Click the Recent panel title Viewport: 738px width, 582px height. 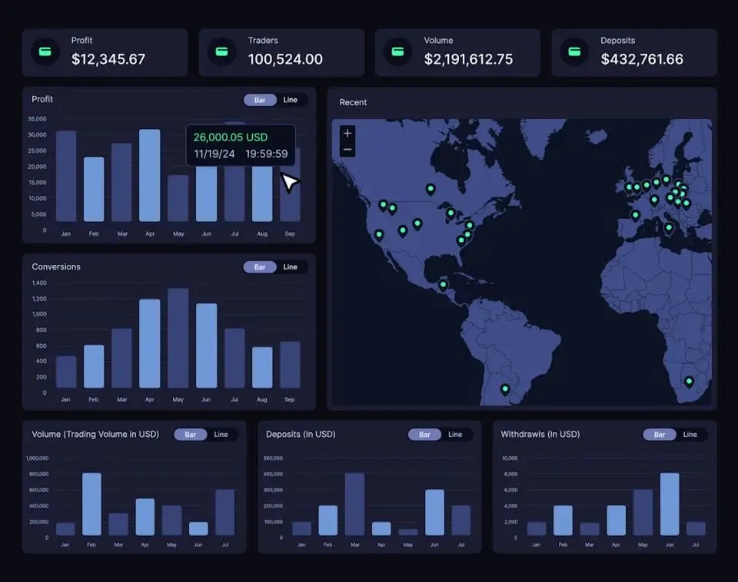click(353, 102)
